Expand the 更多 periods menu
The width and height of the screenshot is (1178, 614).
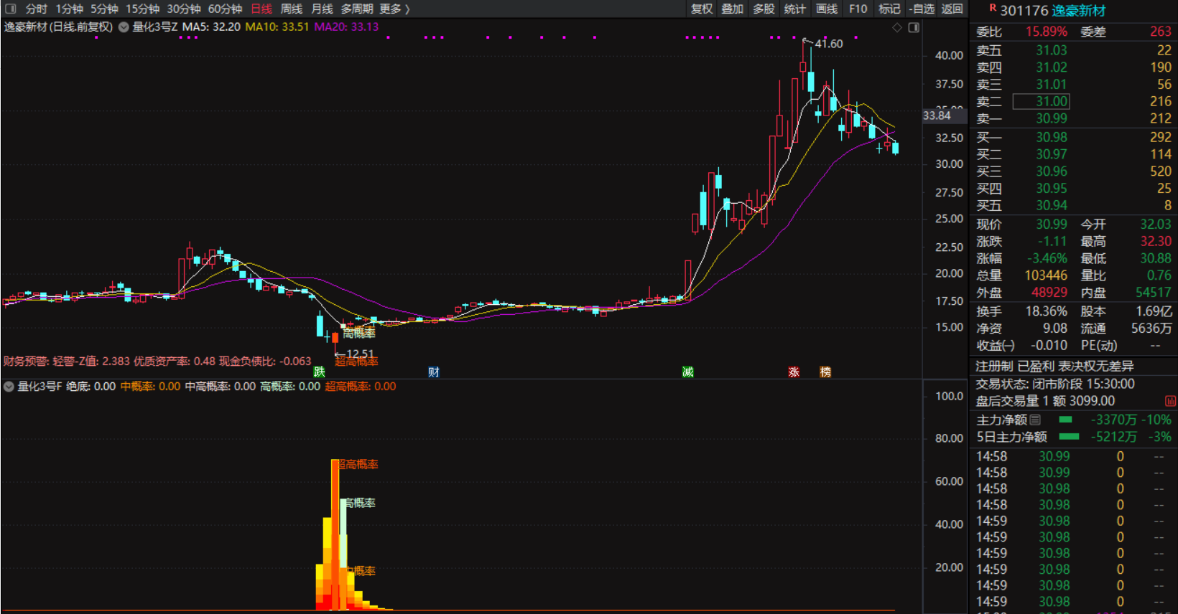pyautogui.click(x=394, y=9)
